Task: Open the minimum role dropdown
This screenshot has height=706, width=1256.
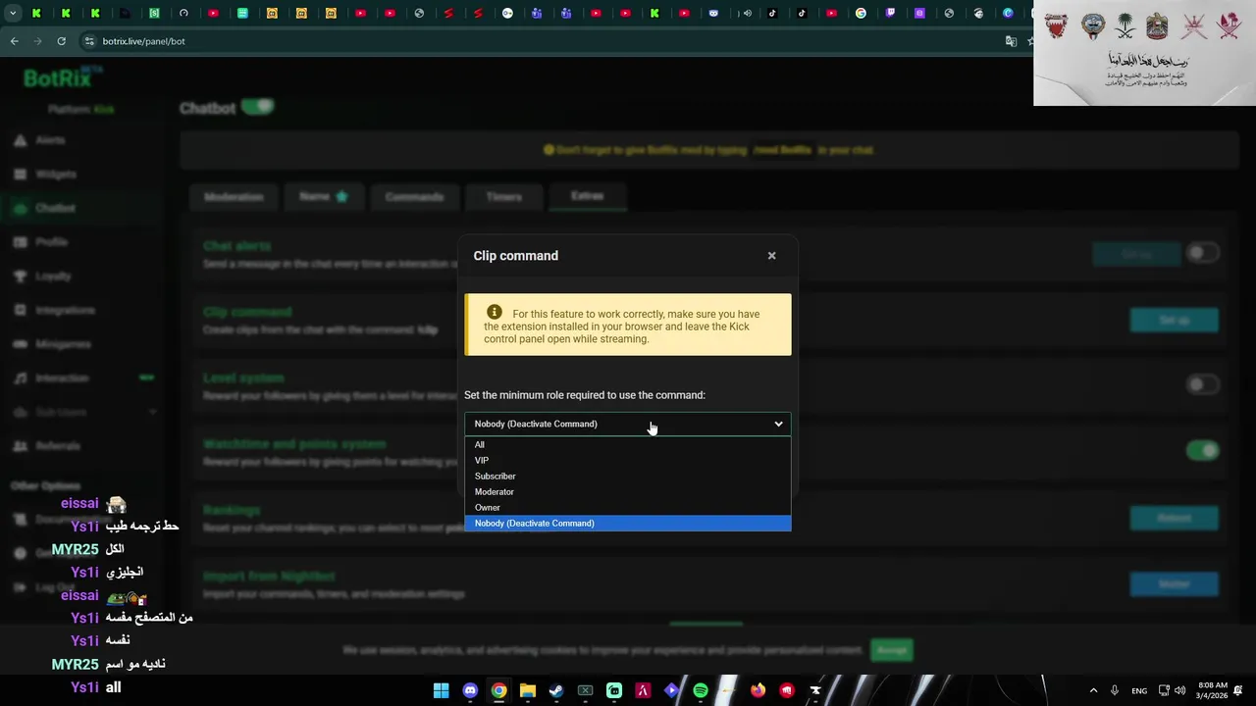Action: [x=628, y=424]
